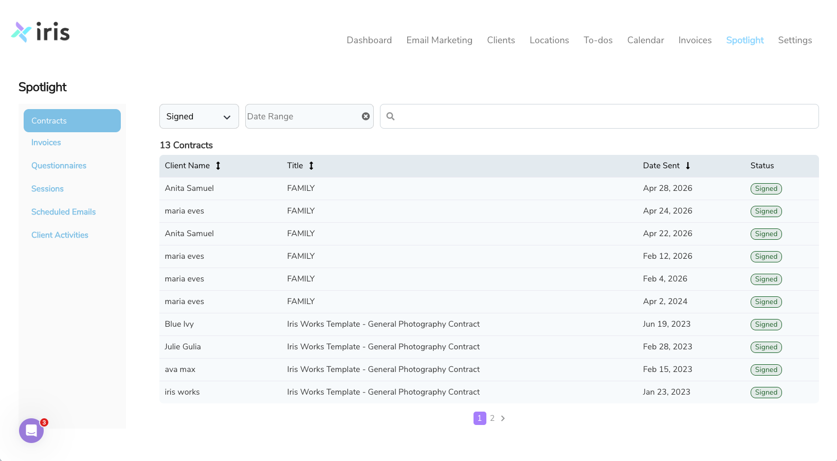Click Signed badge for Apr 28, 2026
The height and width of the screenshot is (461, 837).
[x=766, y=189]
